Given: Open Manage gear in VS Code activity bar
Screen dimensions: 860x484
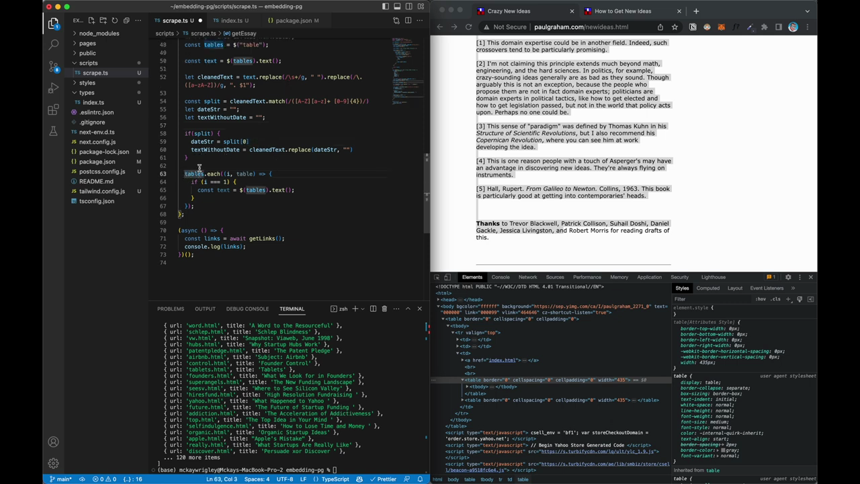Looking at the screenshot, I should pyautogui.click(x=53, y=463).
